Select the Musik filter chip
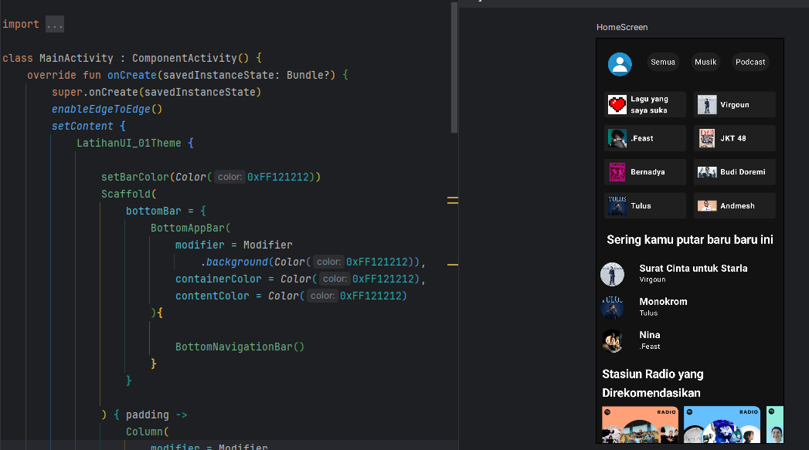 (705, 63)
